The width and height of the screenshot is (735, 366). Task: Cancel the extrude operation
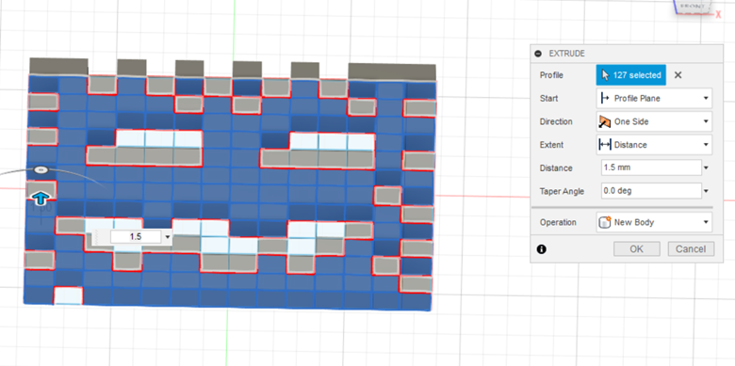click(691, 249)
